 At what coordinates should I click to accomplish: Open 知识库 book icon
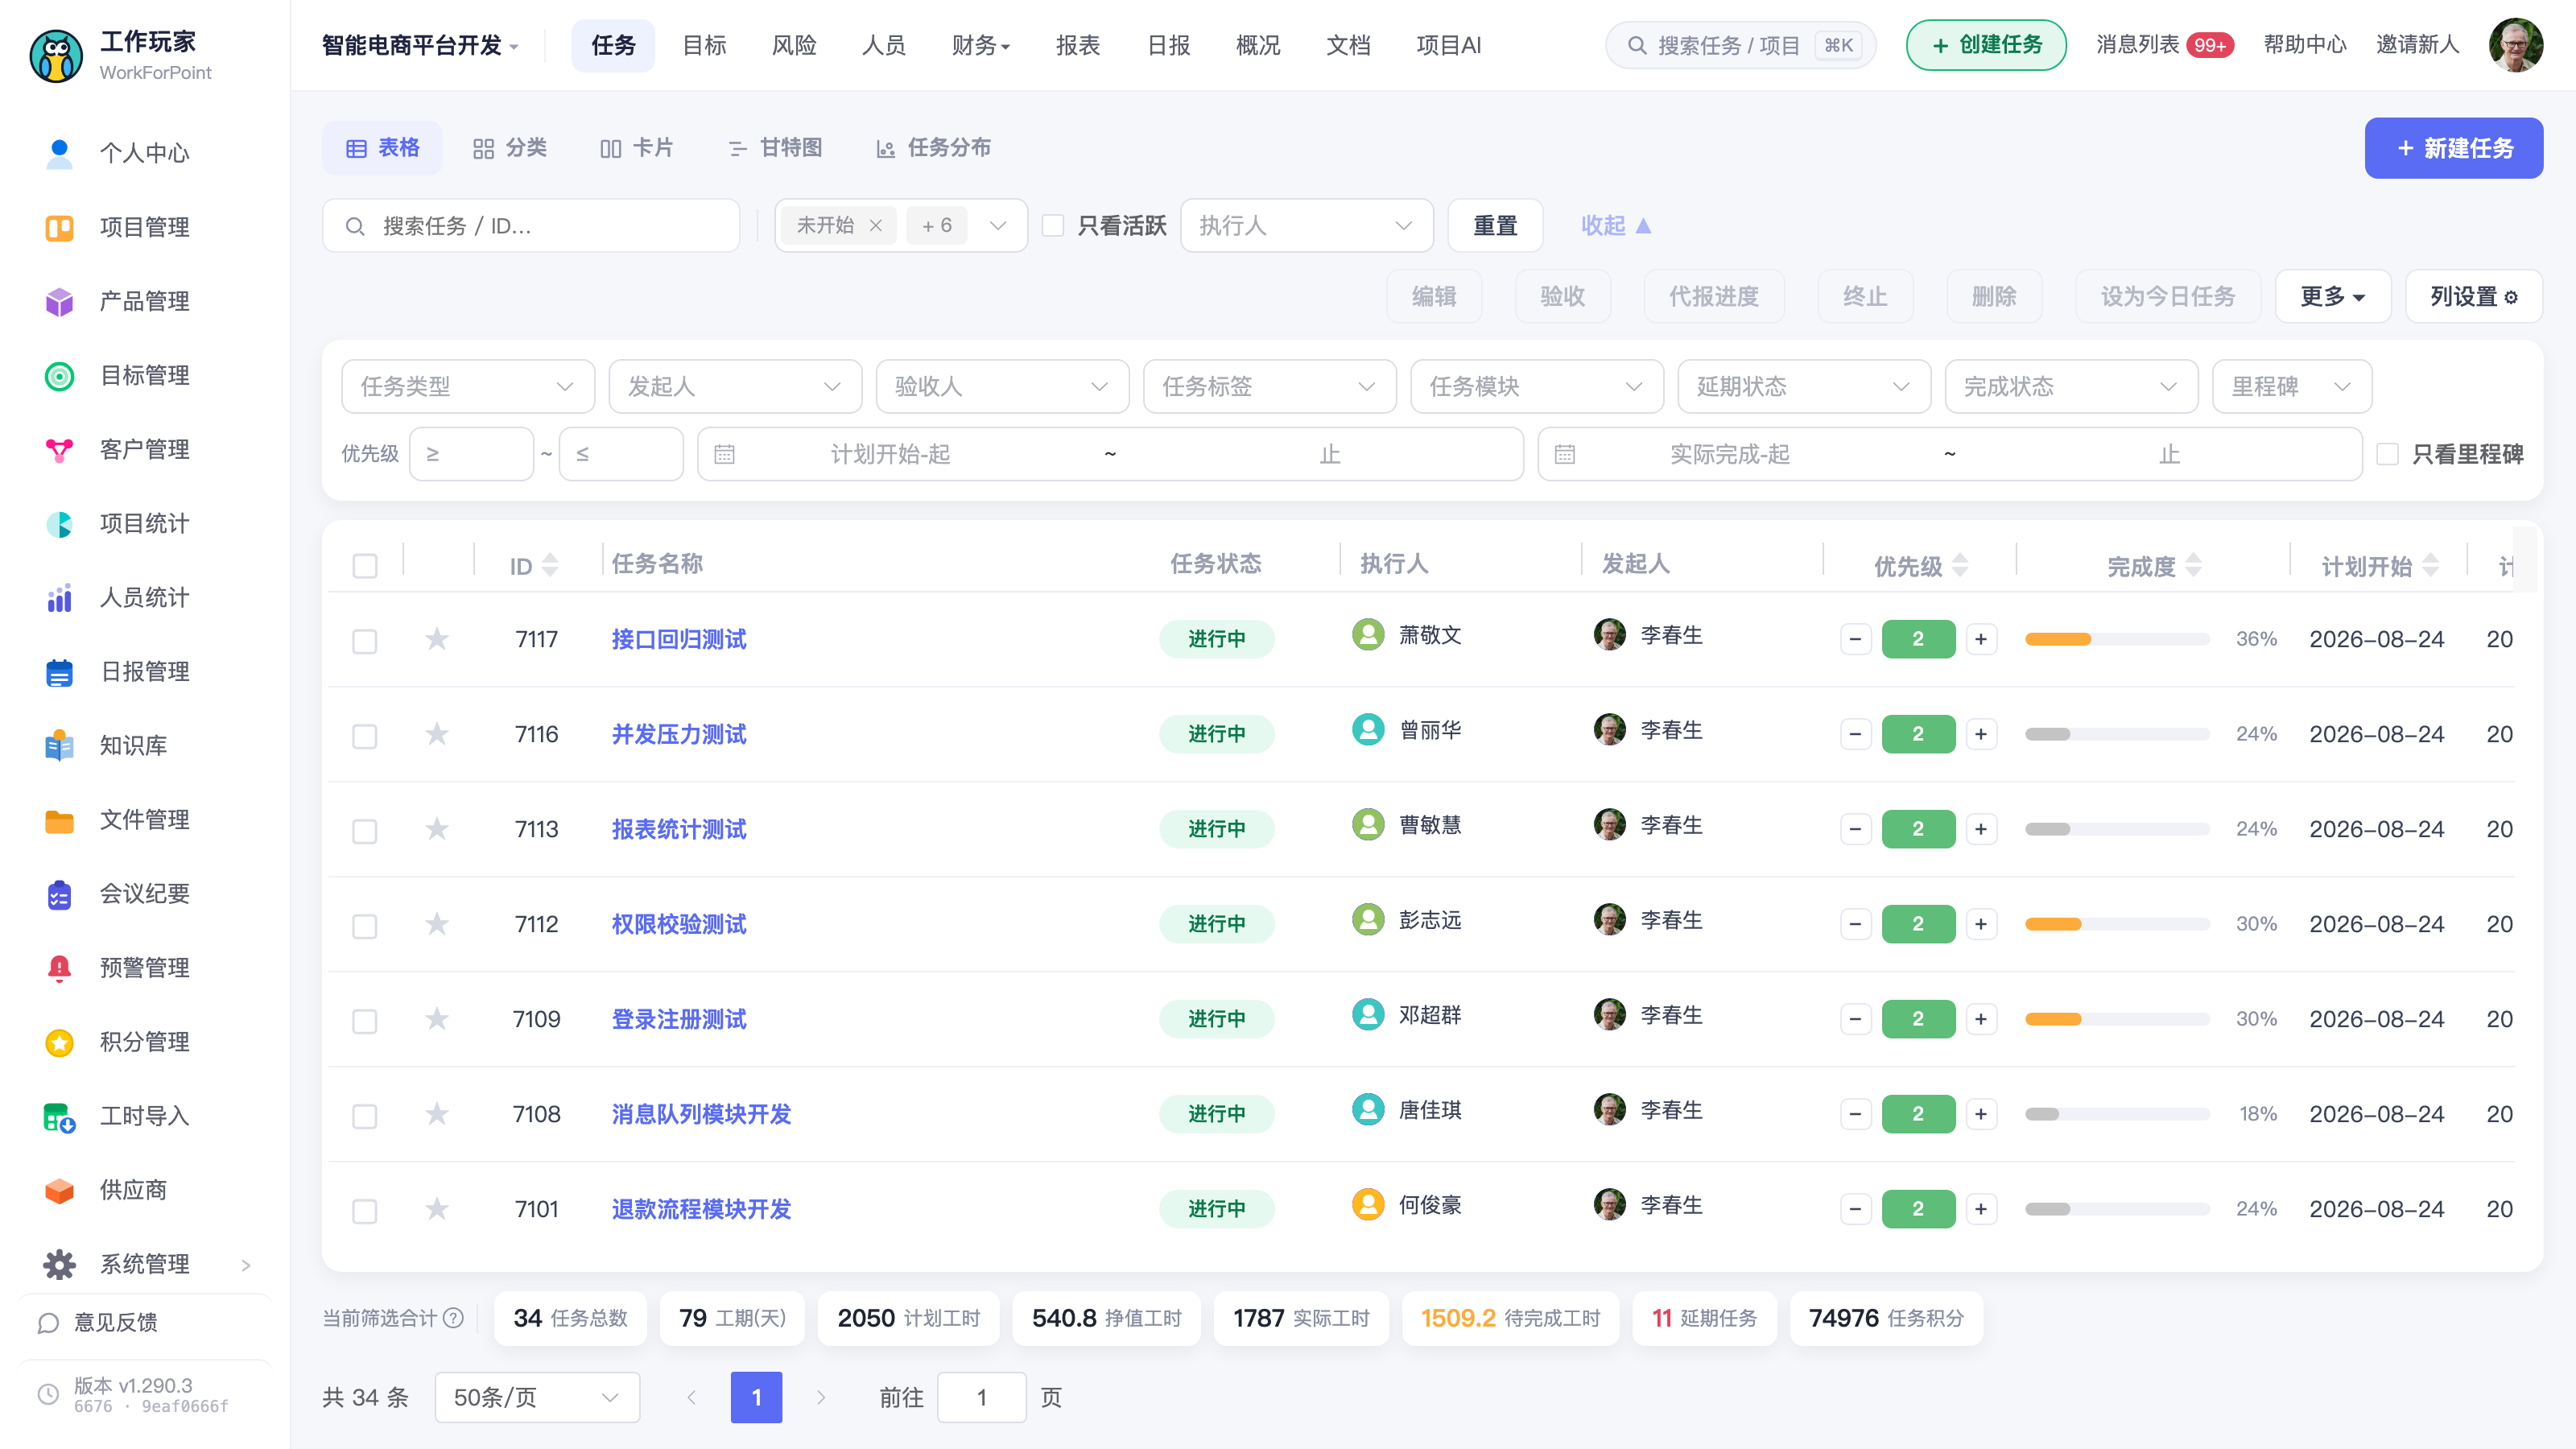[59, 745]
